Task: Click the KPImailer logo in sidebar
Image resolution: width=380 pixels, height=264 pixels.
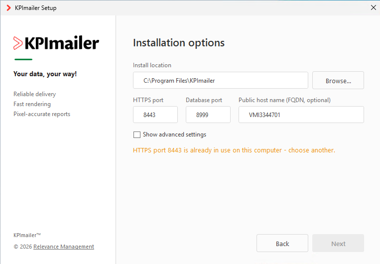Action: click(56, 43)
